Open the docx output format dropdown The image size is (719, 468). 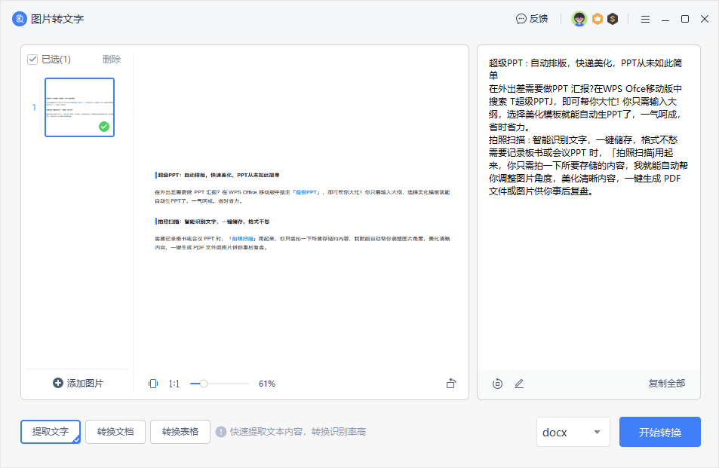click(x=573, y=432)
